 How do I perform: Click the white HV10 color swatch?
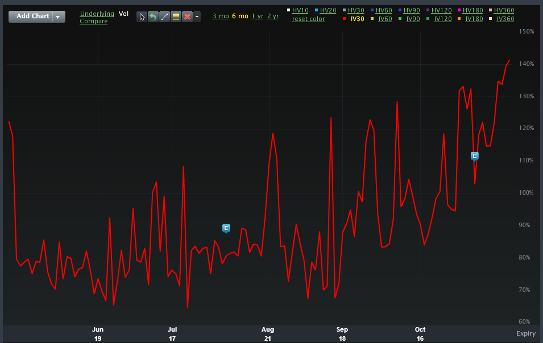pos(288,10)
